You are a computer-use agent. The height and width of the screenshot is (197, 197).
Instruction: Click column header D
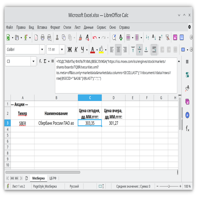click(x=113, y=98)
